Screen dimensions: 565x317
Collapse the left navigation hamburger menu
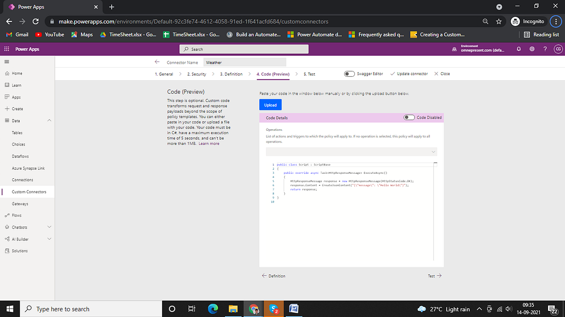7,62
